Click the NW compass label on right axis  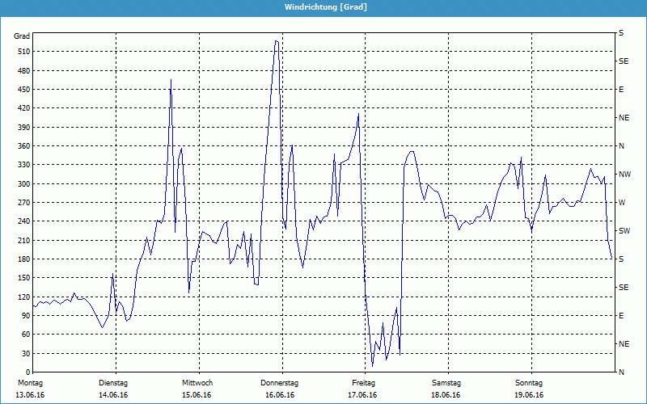coord(624,175)
